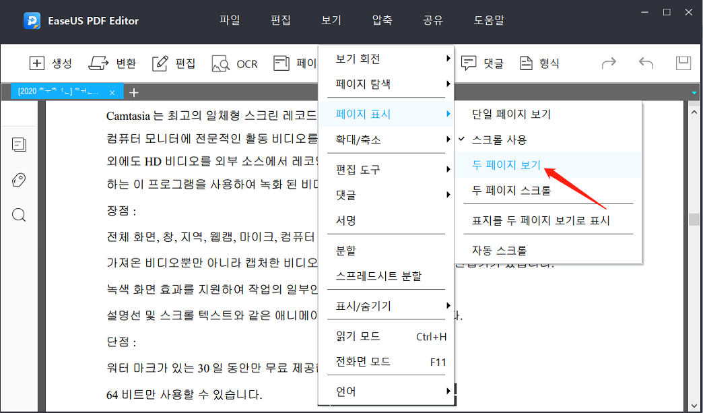Click the OCR toolbar icon
Image resolution: width=703 pixels, height=413 pixels.
pyautogui.click(x=221, y=64)
